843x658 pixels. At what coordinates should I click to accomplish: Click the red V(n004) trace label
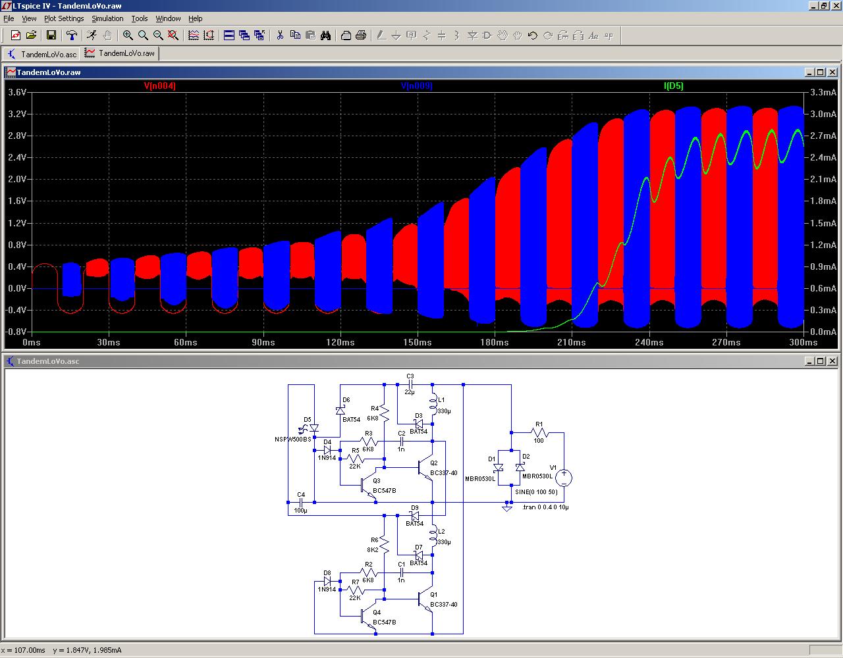[x=160, y=86]
